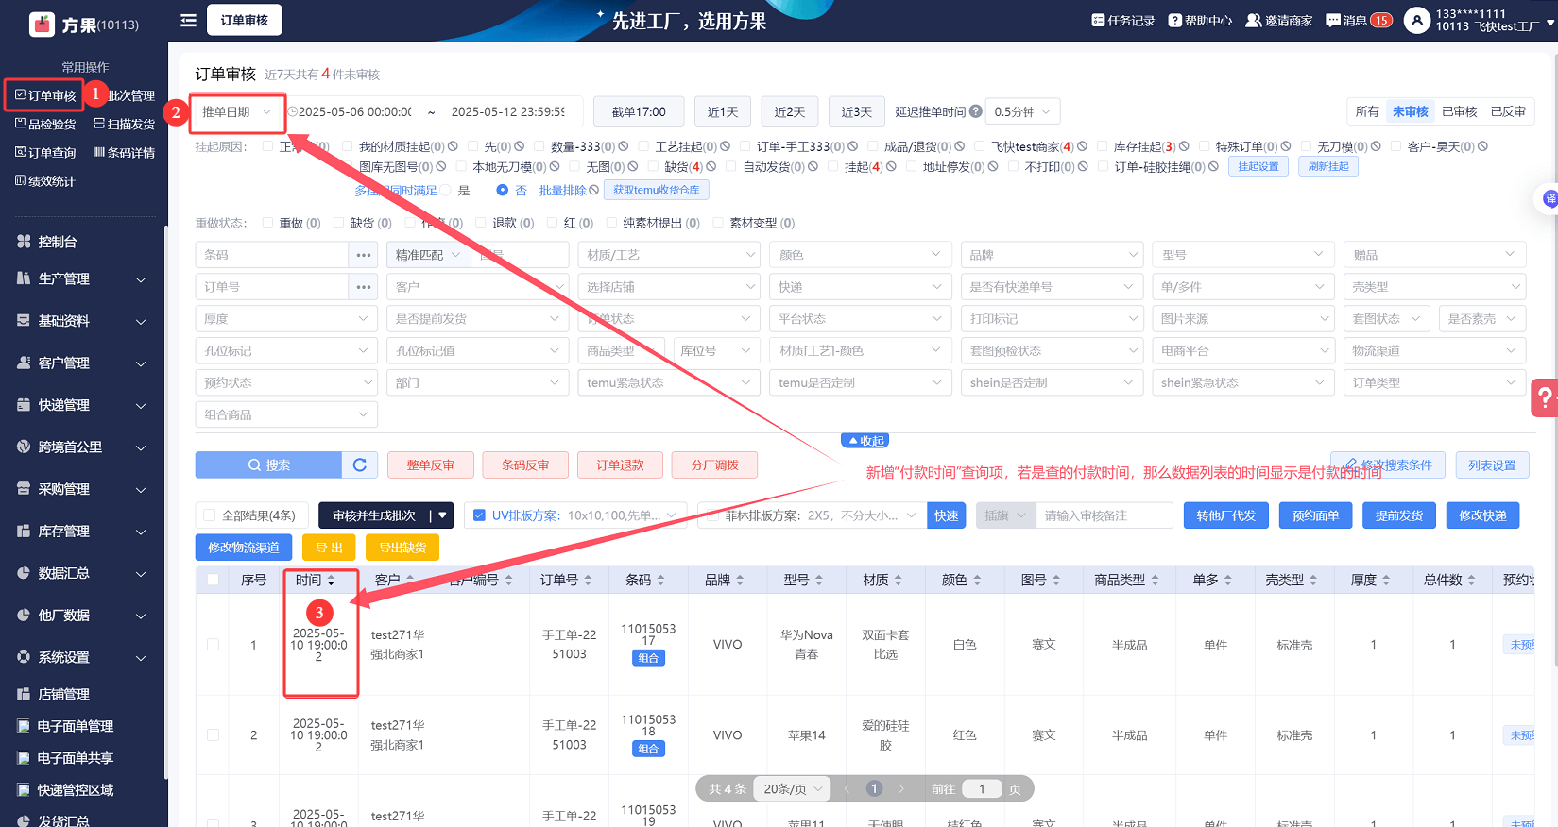Open 订单查询 in common operations

pyautogui.click(x=45, y=152)
